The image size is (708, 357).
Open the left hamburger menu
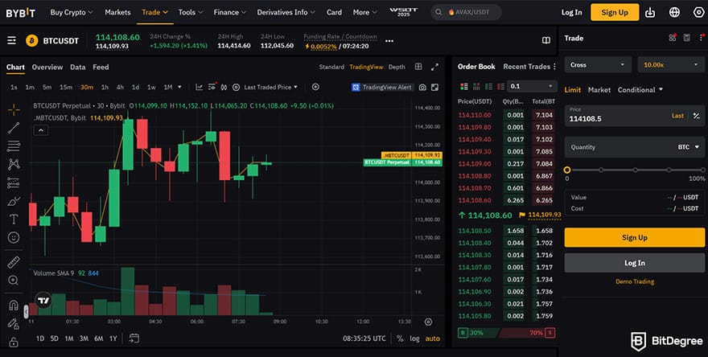tap(12, 41)
